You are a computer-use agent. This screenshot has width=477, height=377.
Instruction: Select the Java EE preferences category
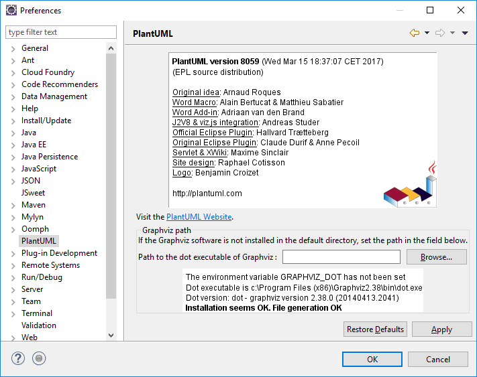34,145
